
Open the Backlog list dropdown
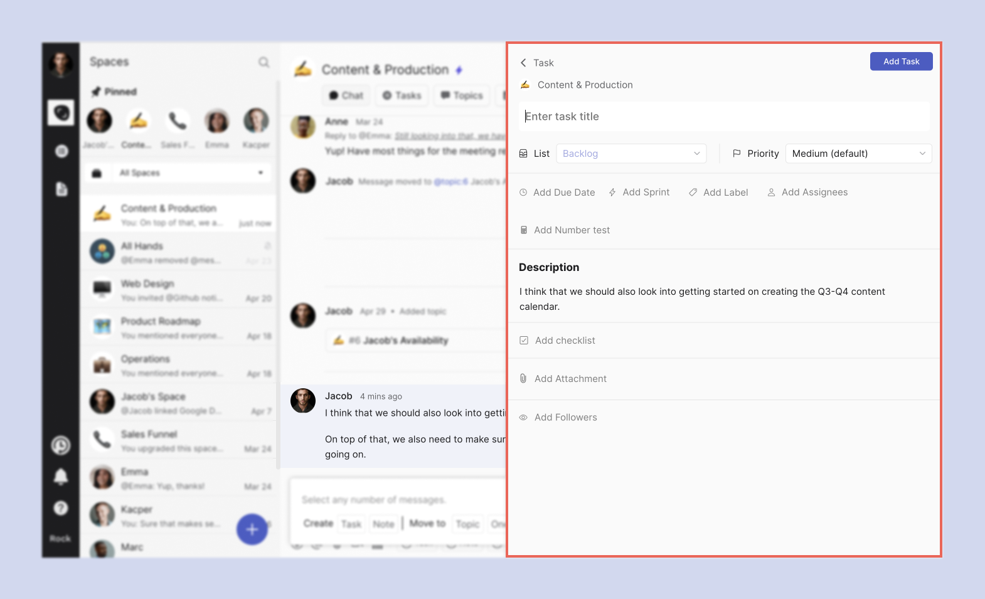point(631,154)
